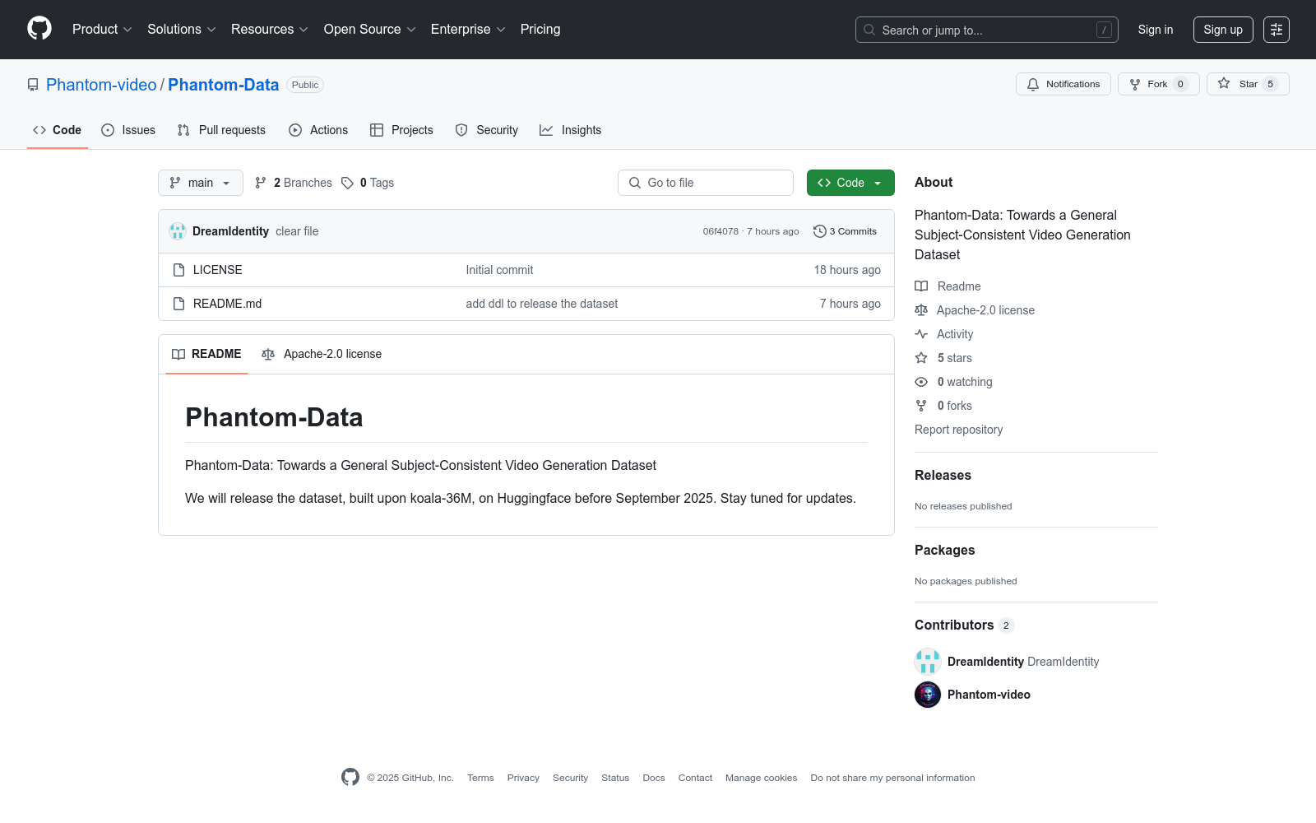Expand the Enterprise menu

click(467, 30)
